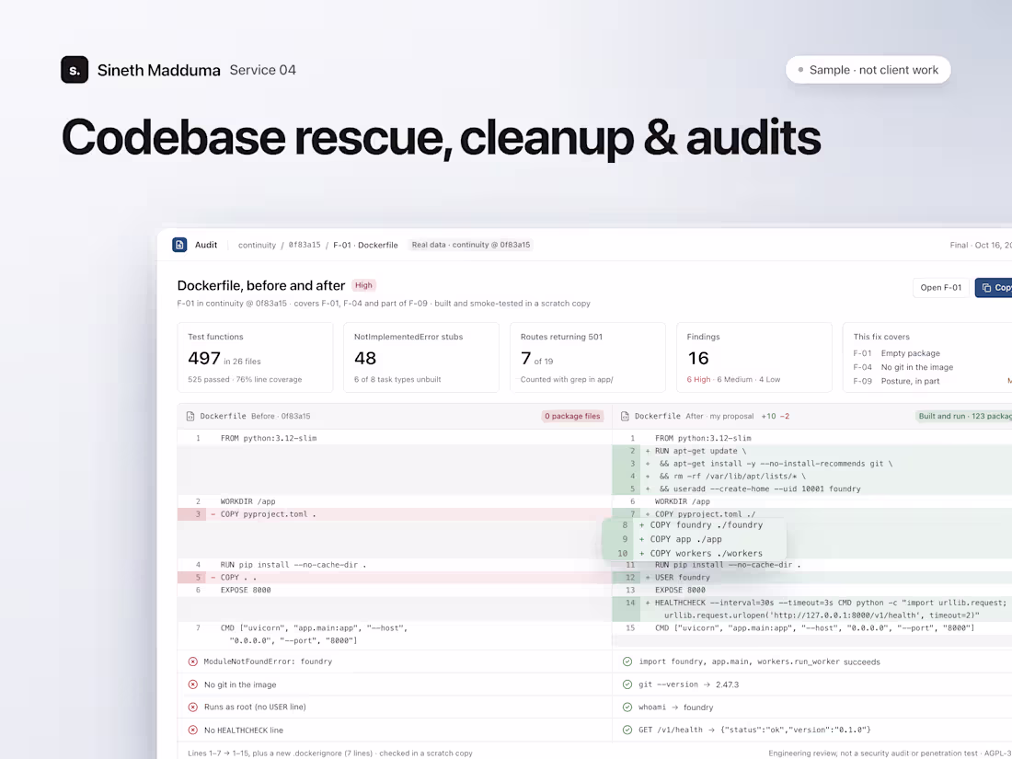This screenshot has width=1012, height=759.
Task: Open the continuity breadcrumb
Action: 257,246
